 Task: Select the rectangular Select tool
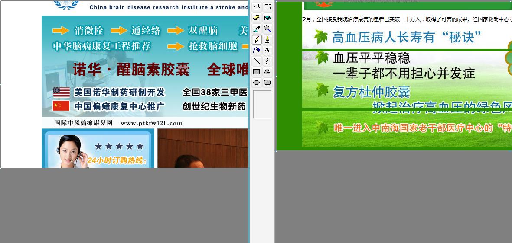[x=267, y=7]
